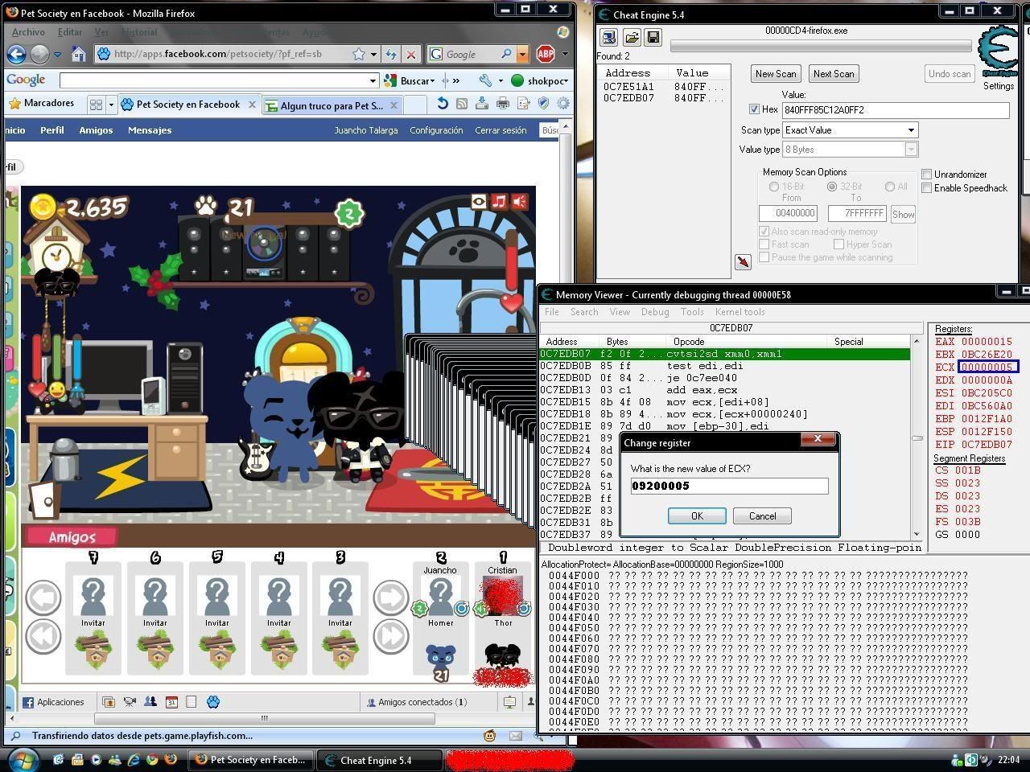Click the printer icon in Firefox toolbar
This screenshot has width=1030, height=772.
(x=503, y=104)
